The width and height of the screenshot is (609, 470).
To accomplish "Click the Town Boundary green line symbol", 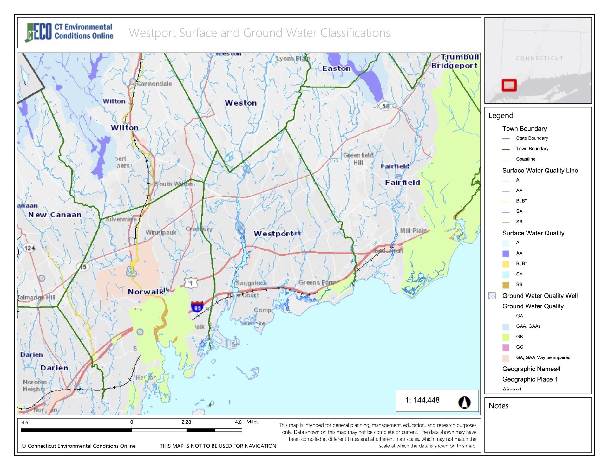I will 506,149.
